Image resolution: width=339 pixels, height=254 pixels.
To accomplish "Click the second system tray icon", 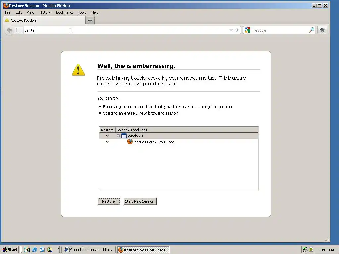I will [311, 250].
